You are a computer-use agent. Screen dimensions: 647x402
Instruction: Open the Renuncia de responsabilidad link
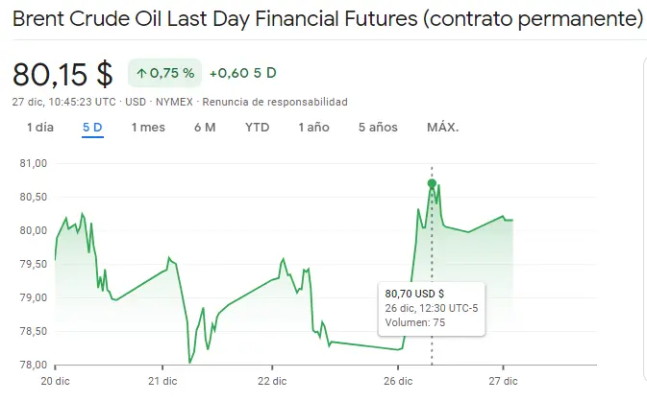pyautogui.click(x=275, y=102)
